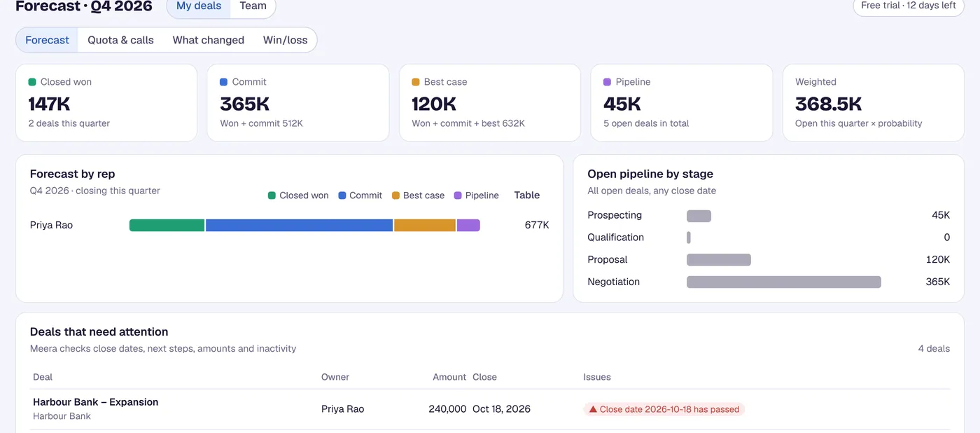Sort by the Deal column header
This screenshot has width=980, height=433.
43,377
